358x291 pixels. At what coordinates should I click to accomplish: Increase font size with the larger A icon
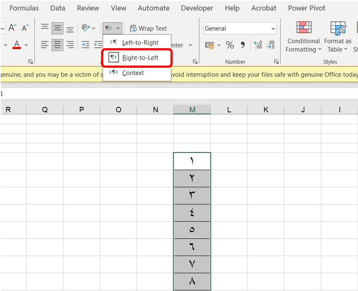click(x=12, y=28)
